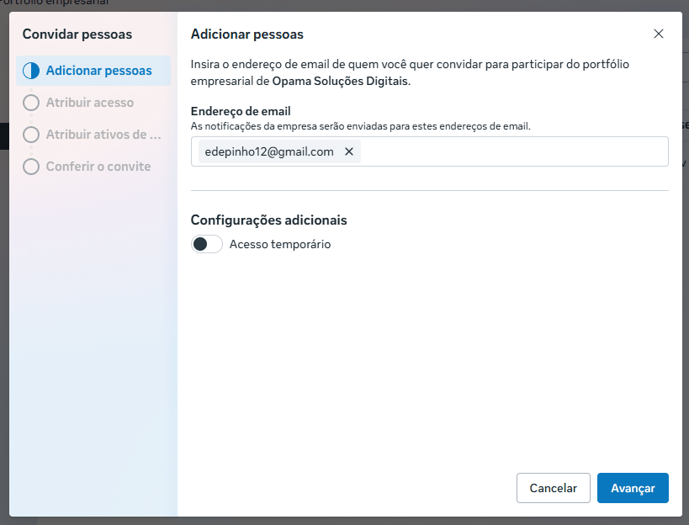Close the Adicionar pessoas dialog
The image size is (689, 525).
point(658,34)
